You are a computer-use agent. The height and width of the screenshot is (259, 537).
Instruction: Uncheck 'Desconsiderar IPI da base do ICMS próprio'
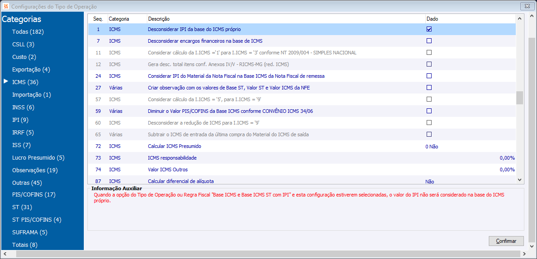[x=429, y=29]
